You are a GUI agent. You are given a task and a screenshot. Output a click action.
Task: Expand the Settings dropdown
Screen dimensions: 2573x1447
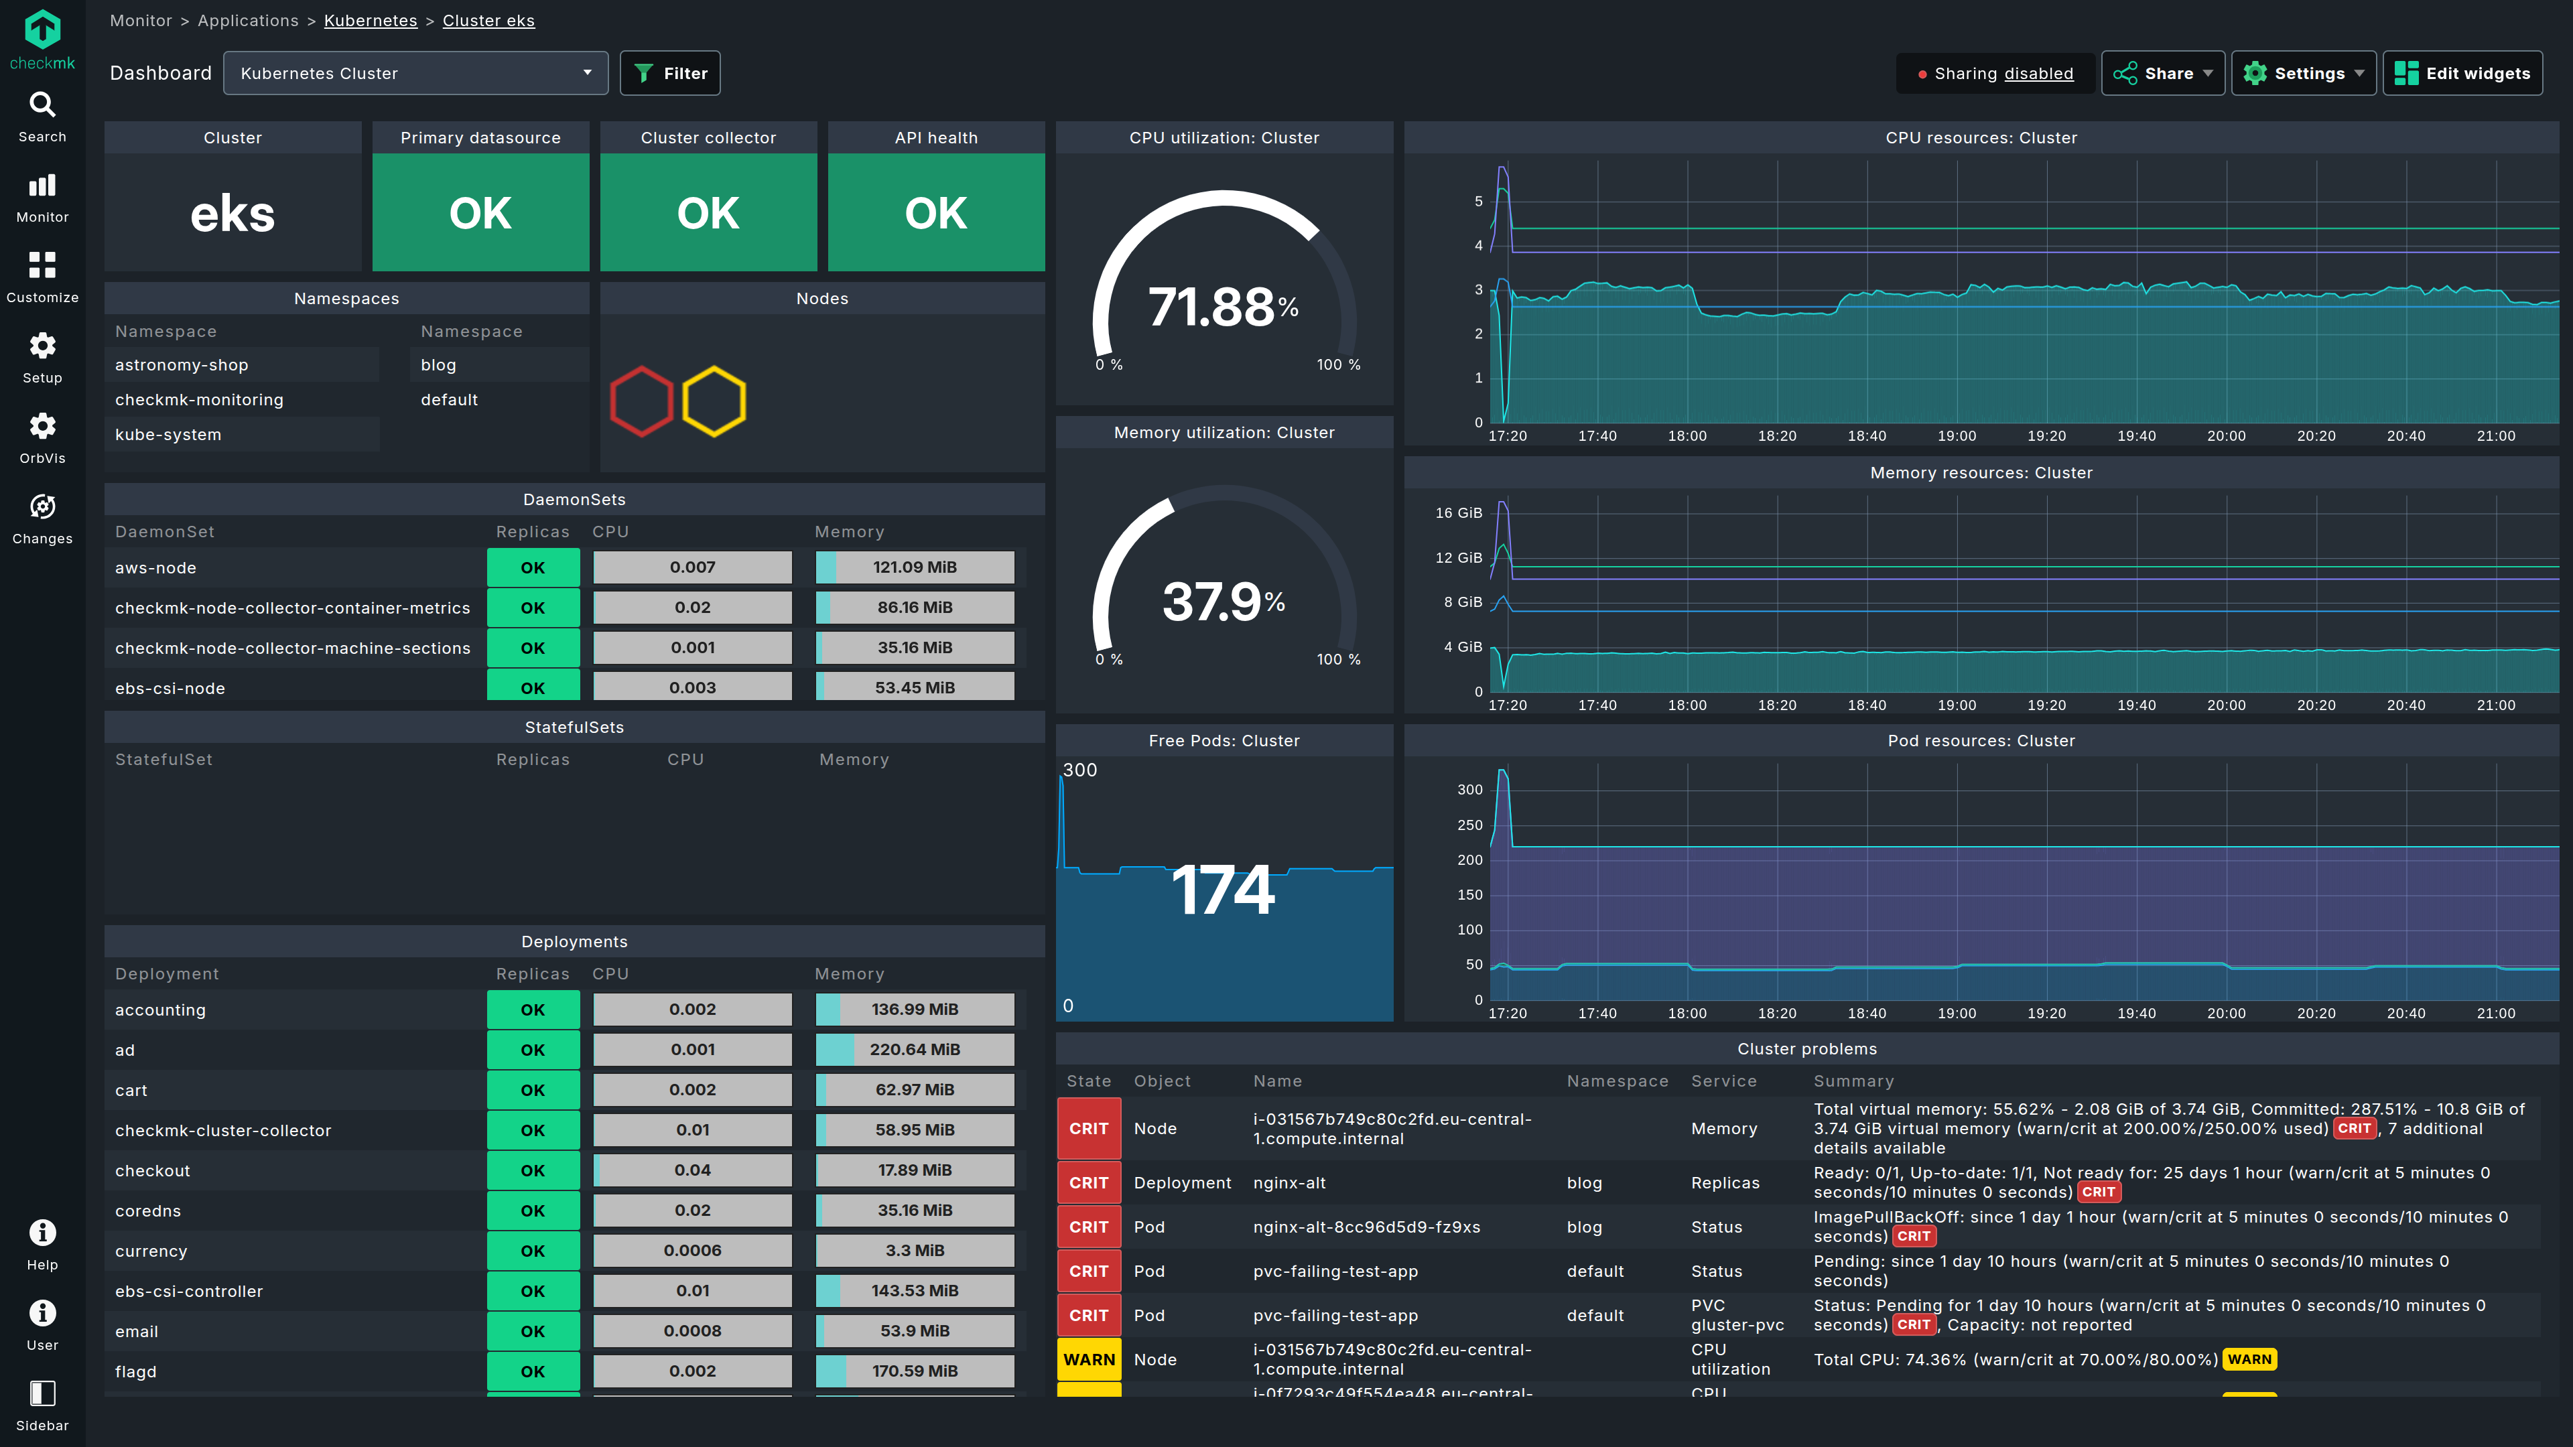pyautogui.click(x=2304, y=74)
